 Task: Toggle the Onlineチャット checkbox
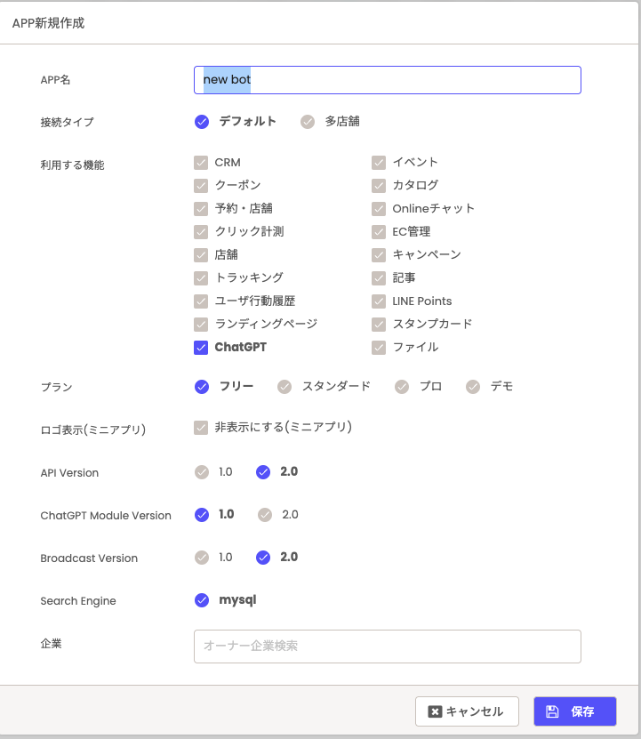(379, 209)
